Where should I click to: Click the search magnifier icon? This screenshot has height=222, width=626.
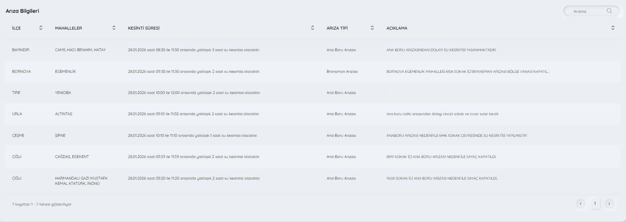pyautogui.click(x=609, y=11)
